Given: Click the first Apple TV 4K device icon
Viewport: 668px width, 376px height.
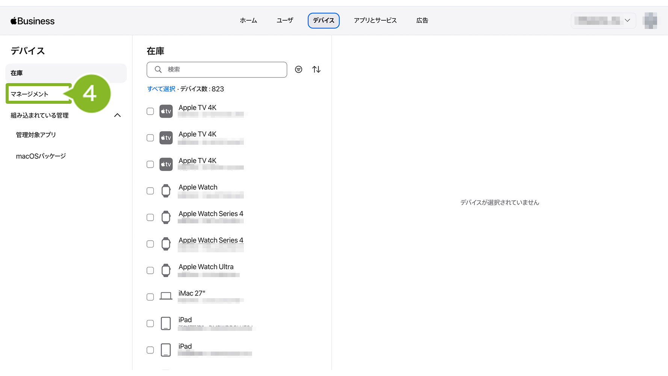Looking at the screenshot, I should [166, 111].
